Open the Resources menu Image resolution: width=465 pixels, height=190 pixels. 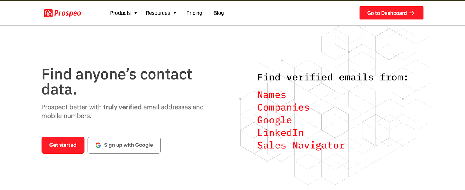158,13
